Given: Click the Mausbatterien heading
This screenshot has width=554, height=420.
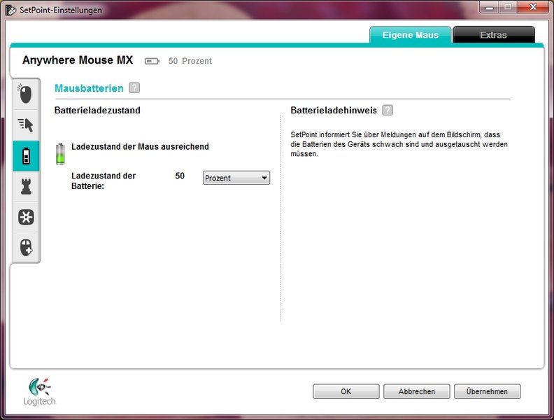Looking at the screenshot, I should [89, 88].
